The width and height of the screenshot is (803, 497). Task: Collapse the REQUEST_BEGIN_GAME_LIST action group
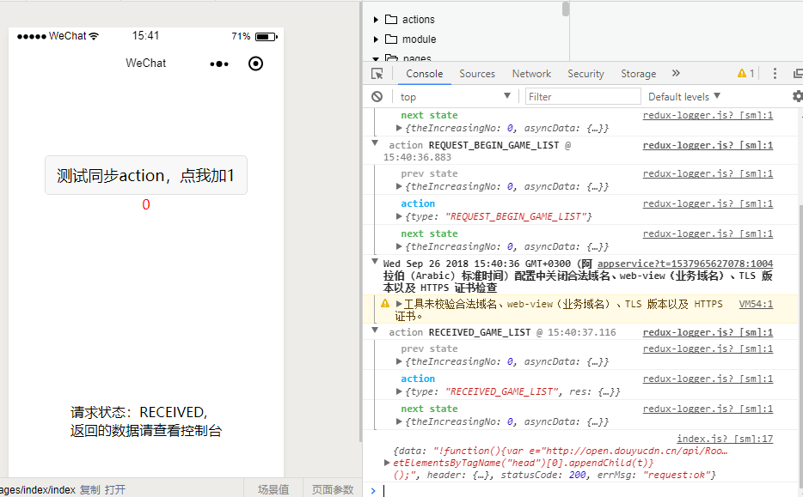click(x=375, y=143)
